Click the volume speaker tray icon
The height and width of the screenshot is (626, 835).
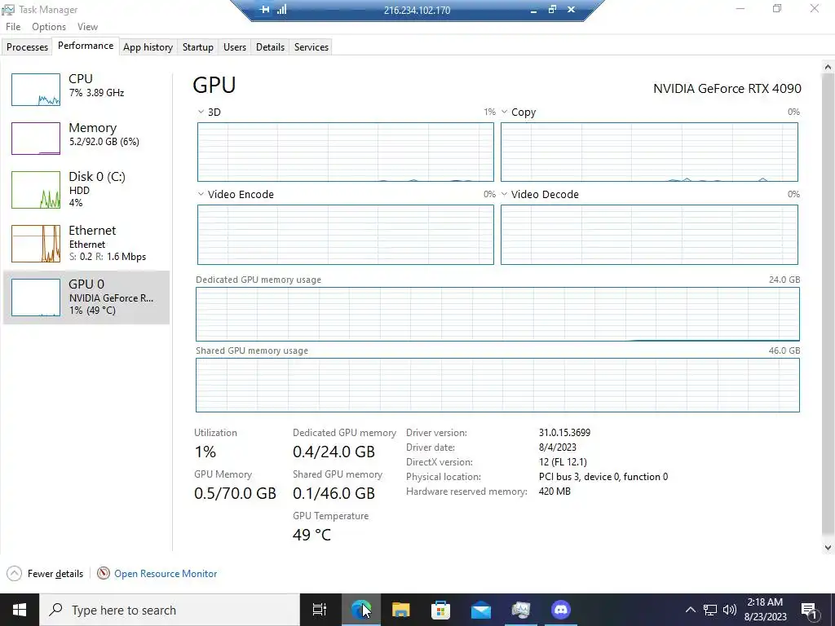point(730,610)
